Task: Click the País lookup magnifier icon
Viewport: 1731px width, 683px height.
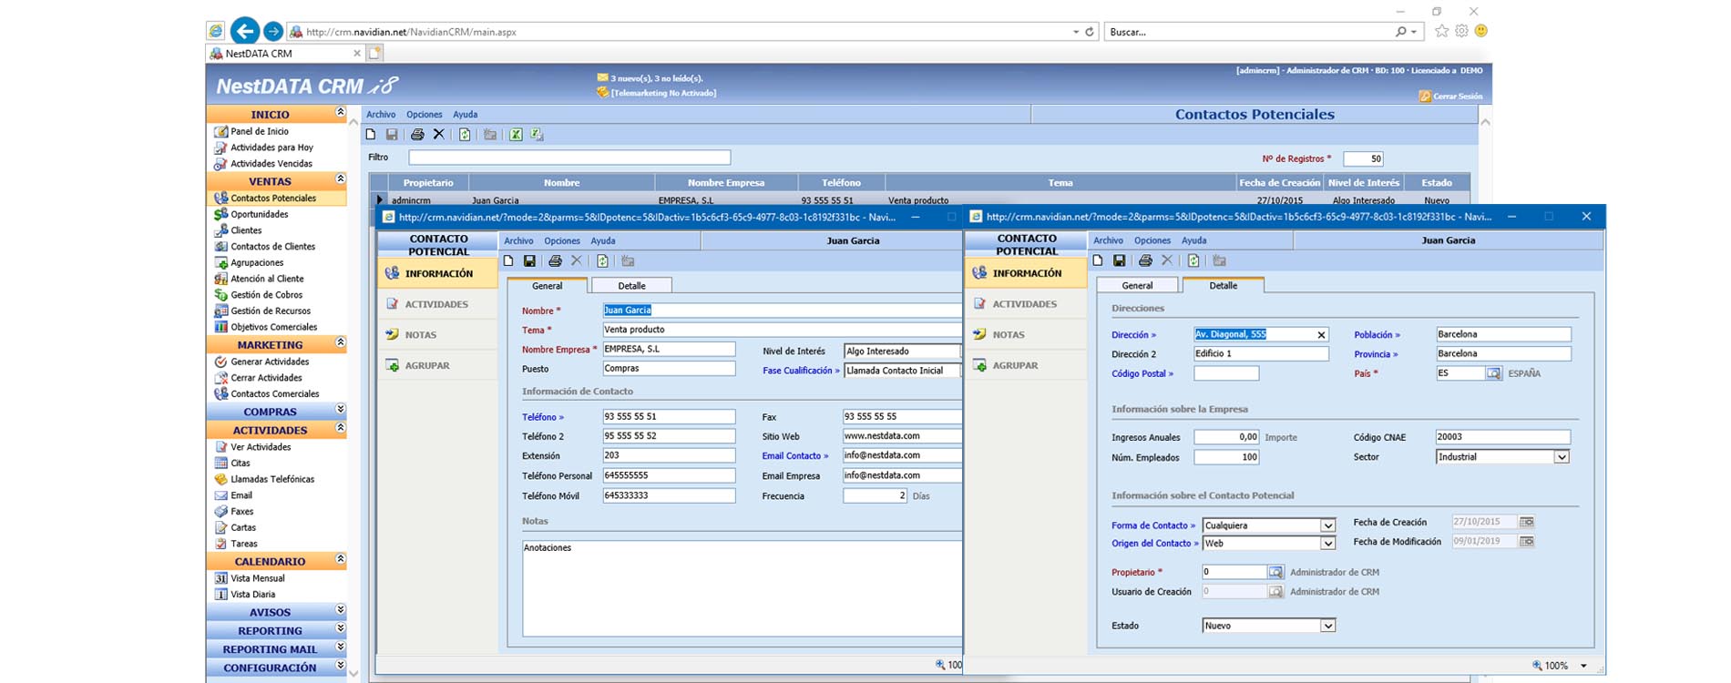Action: [x=1493, y=373]
